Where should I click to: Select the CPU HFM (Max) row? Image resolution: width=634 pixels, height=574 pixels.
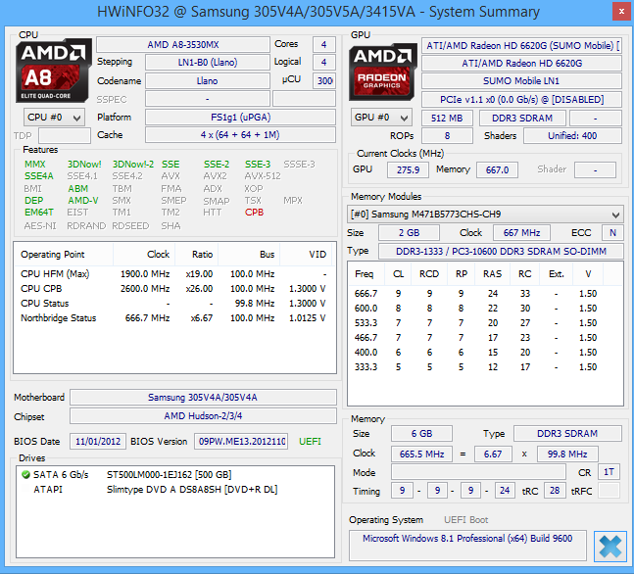[173, 274]
